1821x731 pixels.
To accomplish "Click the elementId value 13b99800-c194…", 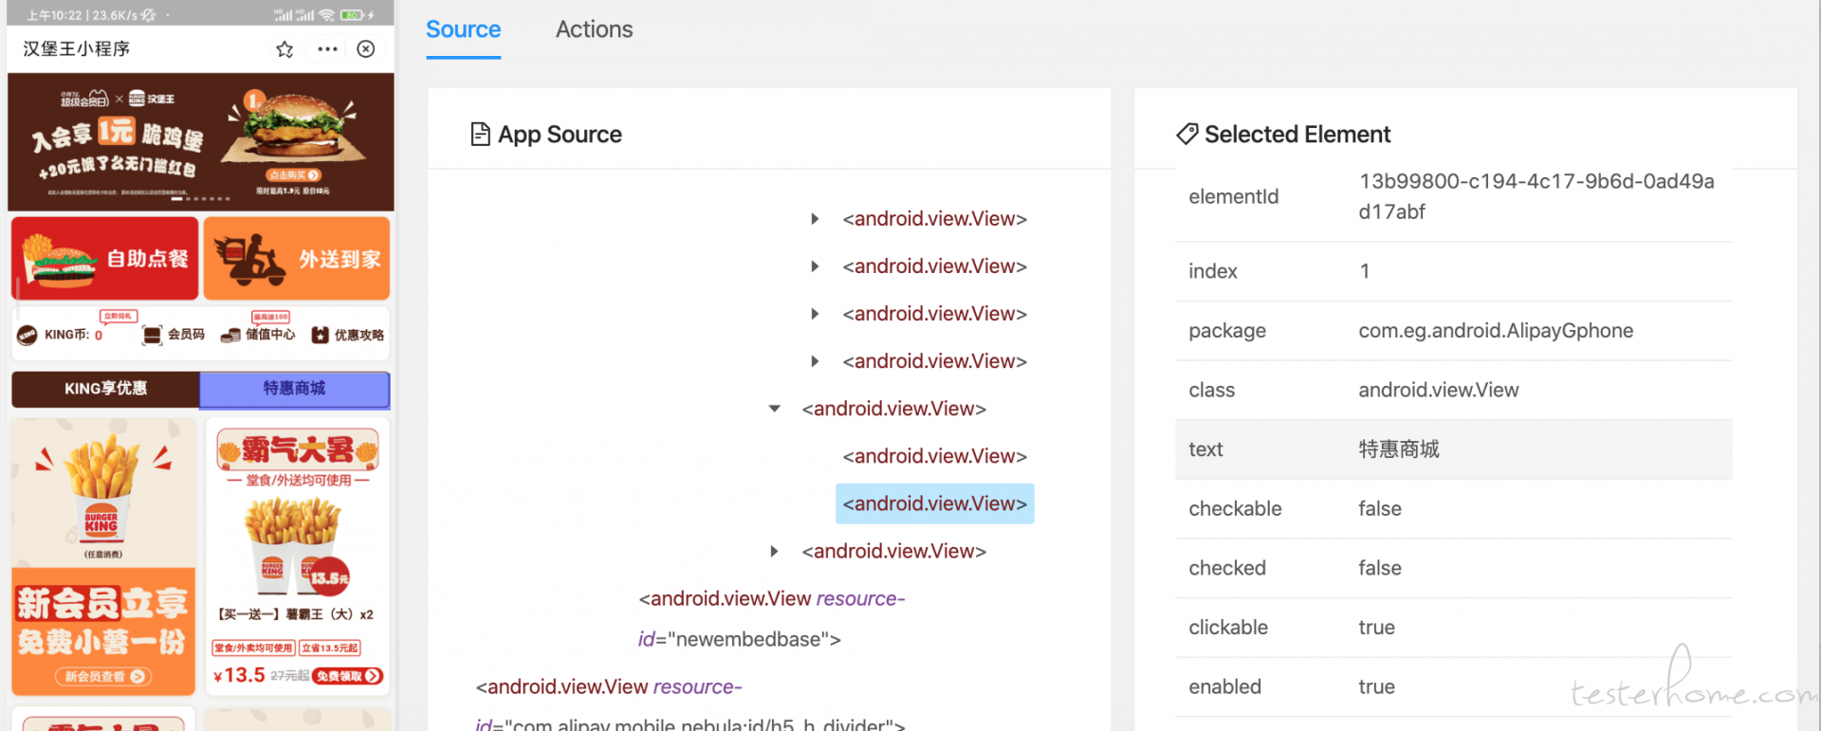I will tap(1536, 196).
